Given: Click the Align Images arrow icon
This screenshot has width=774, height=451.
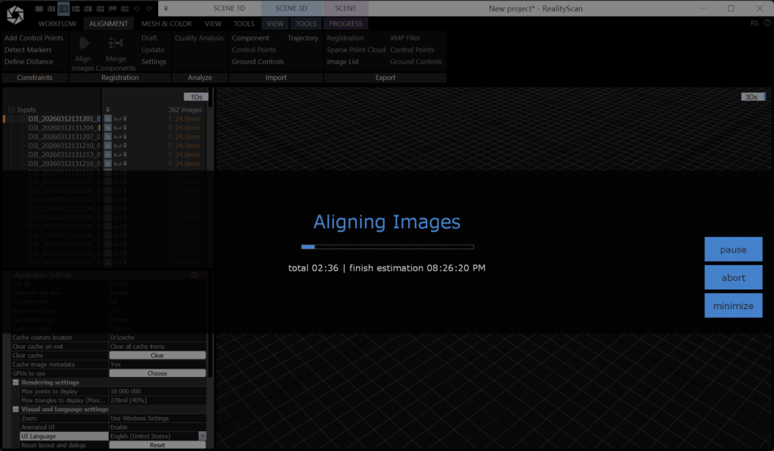Looking at the screenshot, I should coord(83,44).
